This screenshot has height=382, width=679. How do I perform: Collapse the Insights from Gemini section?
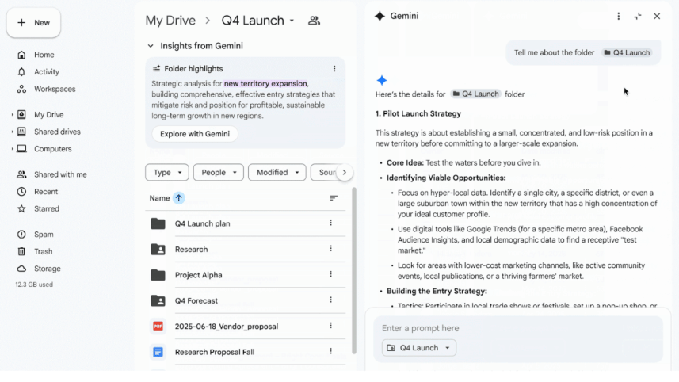pos(151,46)
